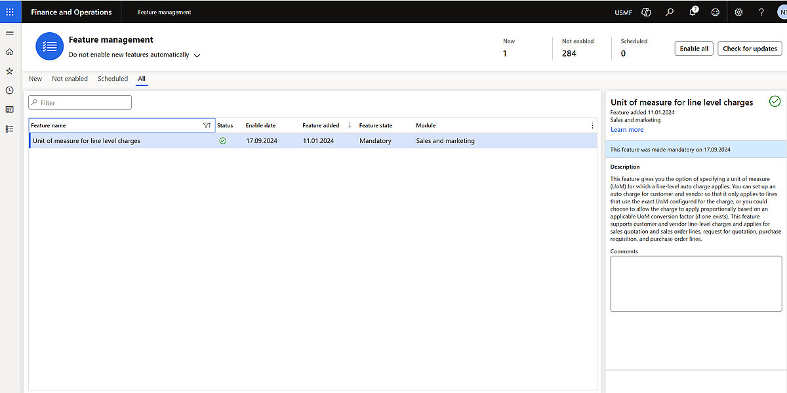Open user account avatar

tap(782, 12)
